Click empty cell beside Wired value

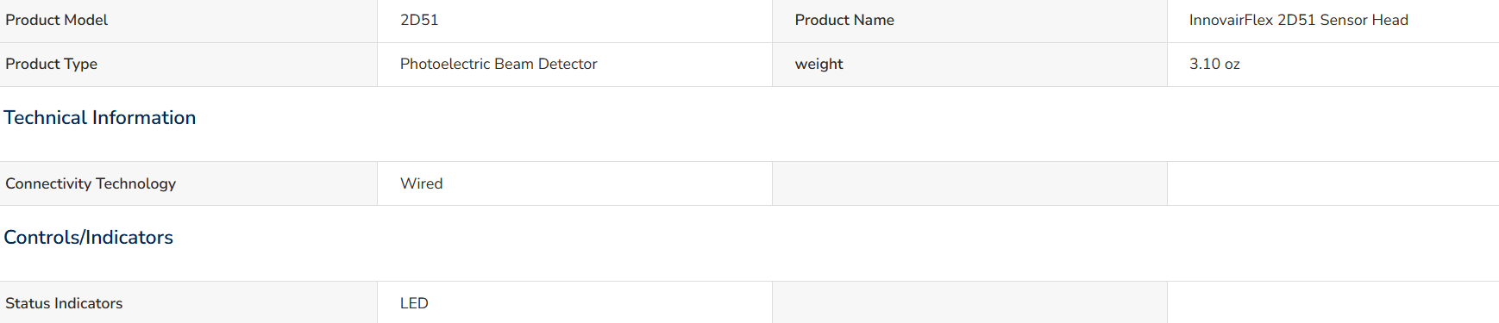(969, 183)
